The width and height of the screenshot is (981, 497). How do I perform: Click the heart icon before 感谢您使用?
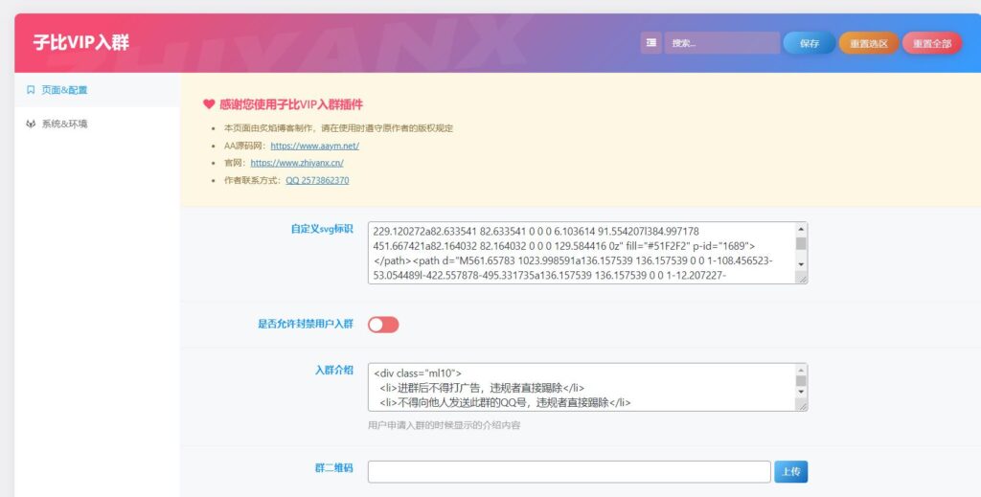209,104
